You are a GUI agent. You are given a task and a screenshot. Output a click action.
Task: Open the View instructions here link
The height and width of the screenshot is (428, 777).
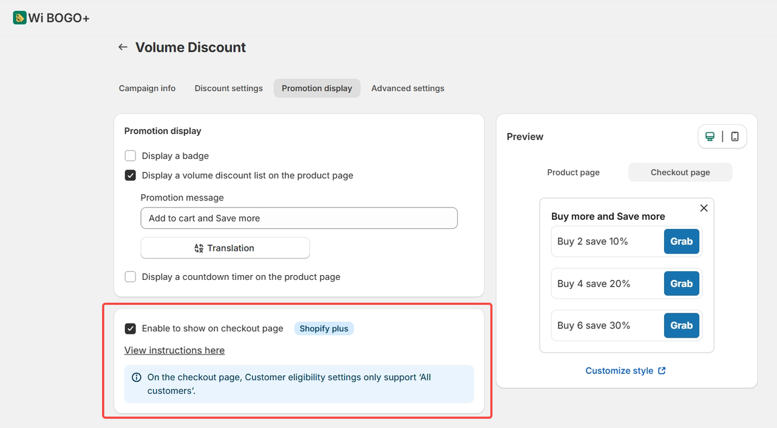(174, 350)
